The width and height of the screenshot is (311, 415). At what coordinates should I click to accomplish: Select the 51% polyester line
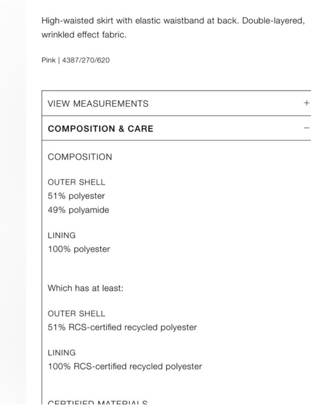click(x=76, y=196)
